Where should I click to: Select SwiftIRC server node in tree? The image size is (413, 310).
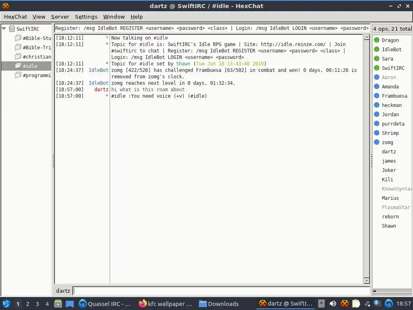point(27,29)
